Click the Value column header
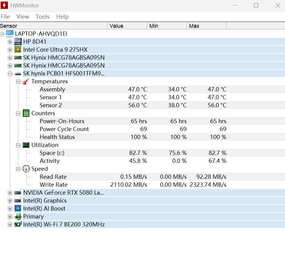The height and width of the screenshot is (253, 285). click(x=127, y=26)
